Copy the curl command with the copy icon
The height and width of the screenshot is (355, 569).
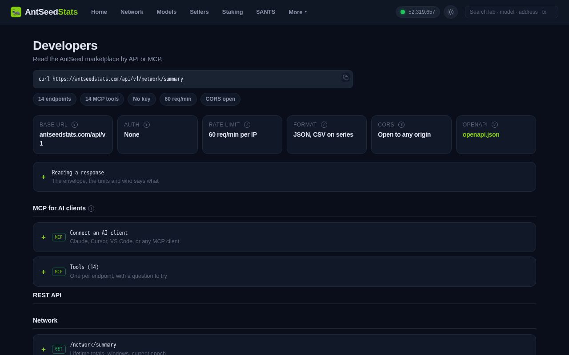345,78
